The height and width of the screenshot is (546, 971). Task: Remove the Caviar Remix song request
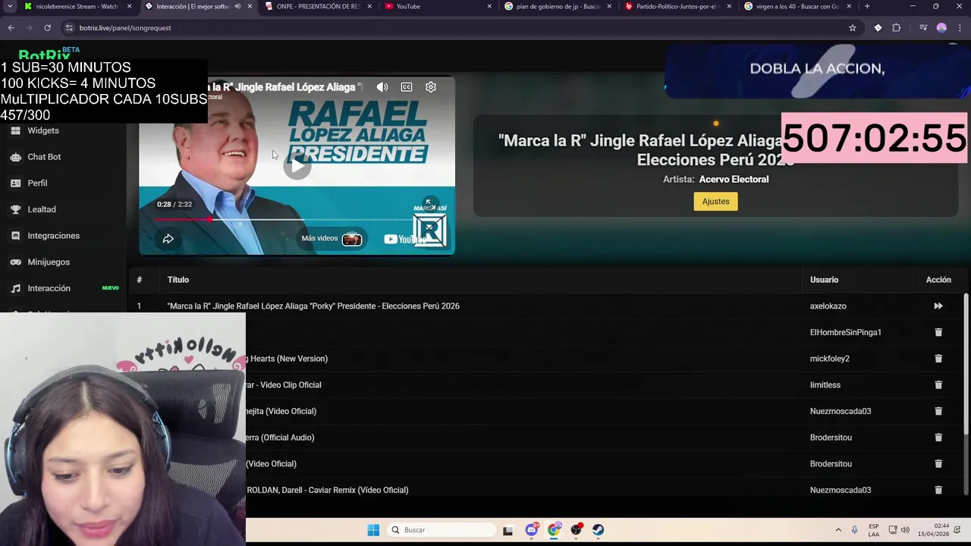tap(938, 490)
